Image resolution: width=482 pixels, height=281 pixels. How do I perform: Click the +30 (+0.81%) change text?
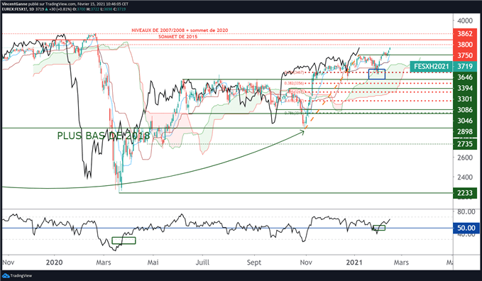pyautogui.click(x=60, y=9)
